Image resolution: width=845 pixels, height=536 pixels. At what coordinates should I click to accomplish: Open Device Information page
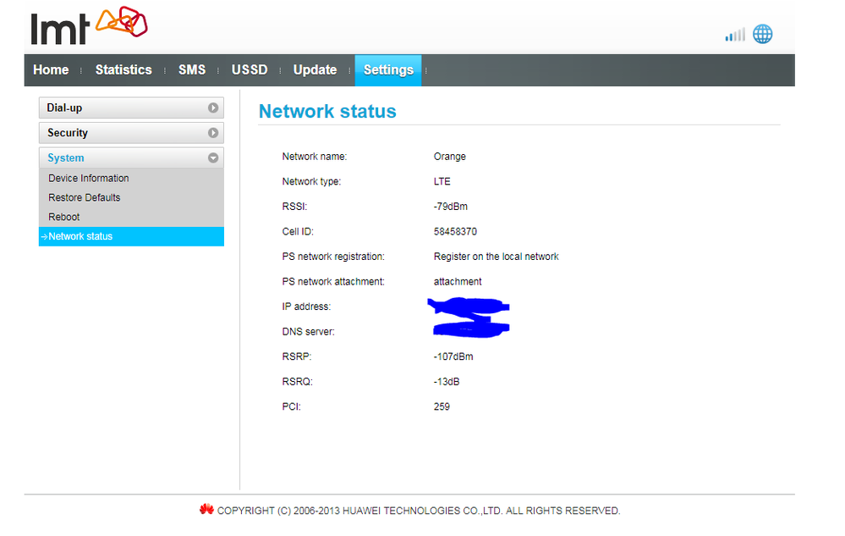(x=89, y=179)
